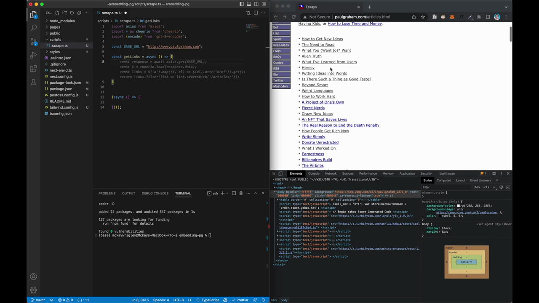
Task: Open the Lighthouse tab in DevTools
Action: [447, 173]
